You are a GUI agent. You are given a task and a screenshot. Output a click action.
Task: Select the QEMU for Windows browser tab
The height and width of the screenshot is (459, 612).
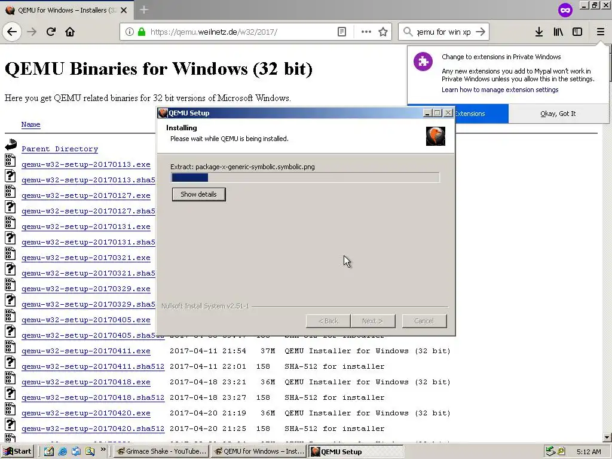pos(66,10)
